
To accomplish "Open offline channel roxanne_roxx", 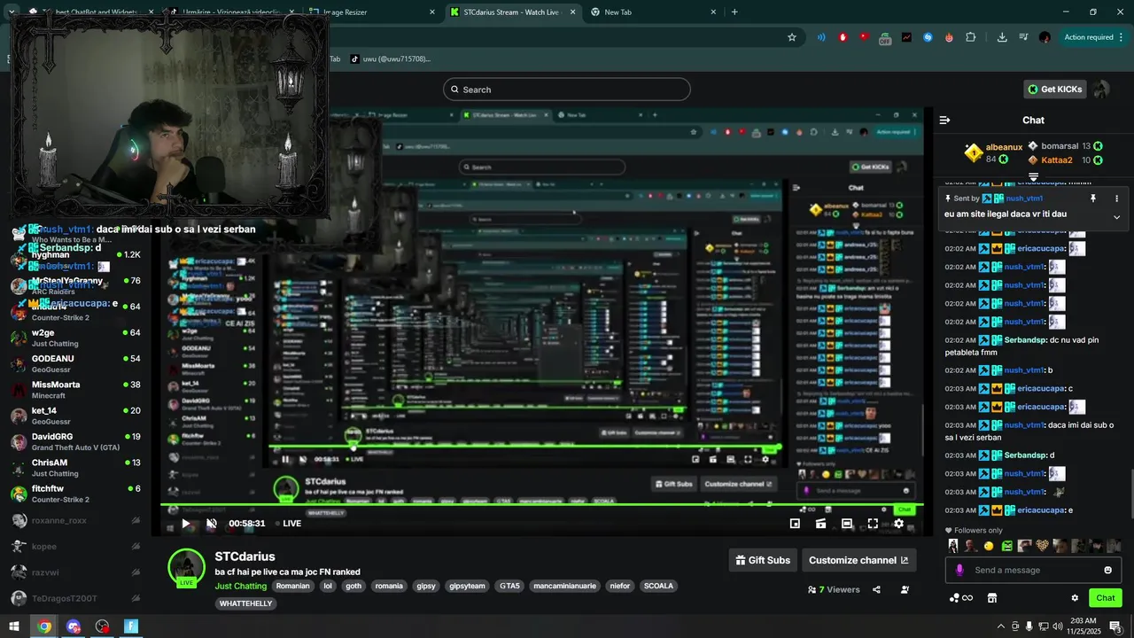I will pyautogui.click(x=75, y=521).
